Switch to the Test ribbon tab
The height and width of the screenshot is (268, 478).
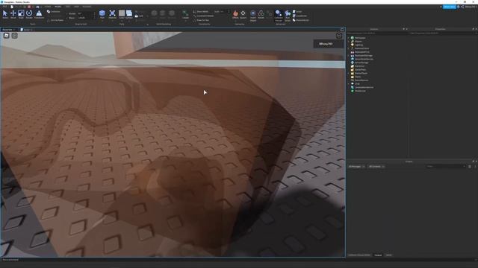click(x=68, y=7)
